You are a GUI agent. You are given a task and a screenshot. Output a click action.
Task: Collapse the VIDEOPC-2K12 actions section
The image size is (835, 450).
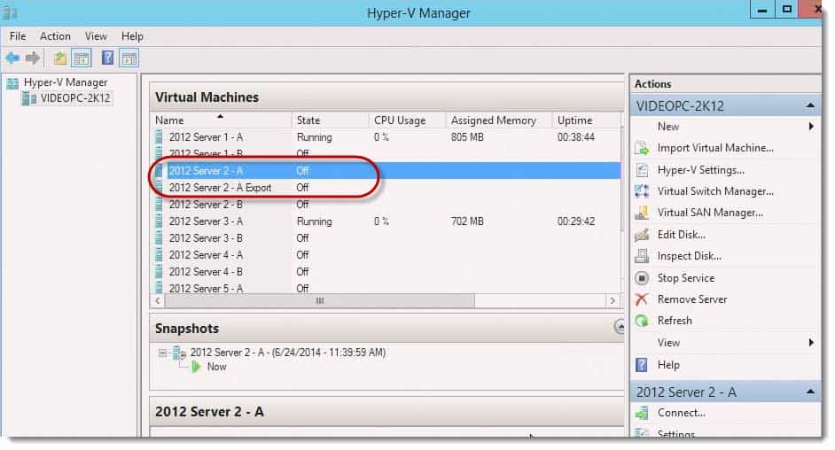pyautogui.click(x=810, y=105)
